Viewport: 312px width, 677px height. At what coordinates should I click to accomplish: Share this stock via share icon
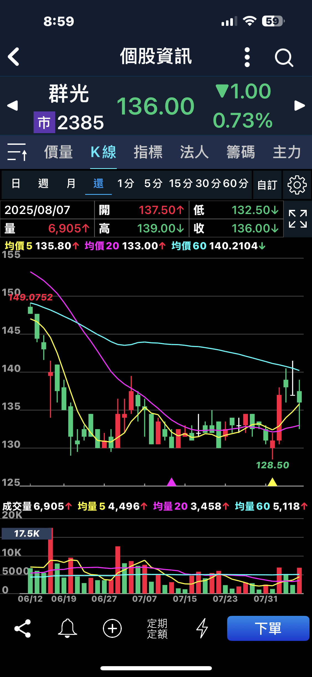tap(22, 628)
